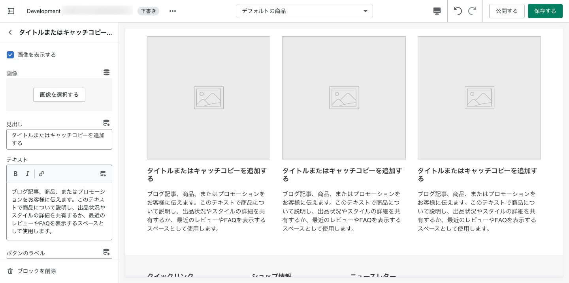Viewport: 569px width, 283px height.
Task: Open the three-dot more actions menu
Action: (173, 11)
